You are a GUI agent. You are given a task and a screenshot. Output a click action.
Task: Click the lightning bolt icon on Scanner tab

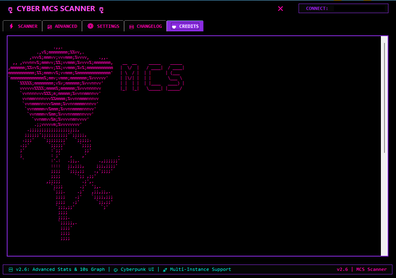(11, 26)
